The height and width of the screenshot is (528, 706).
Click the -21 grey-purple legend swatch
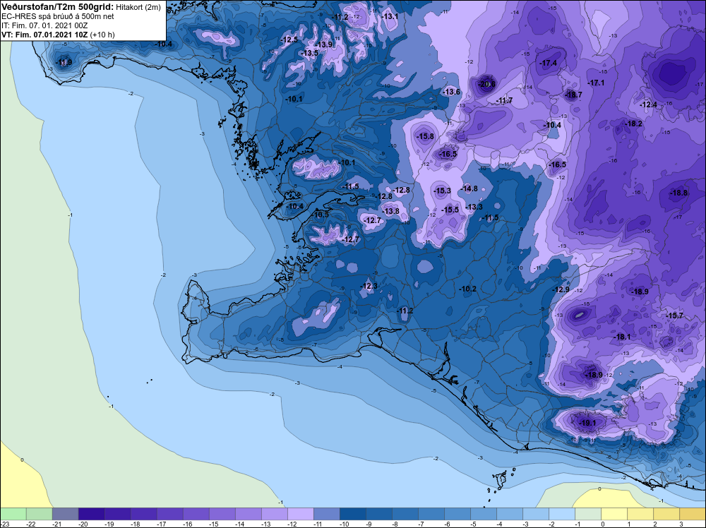(x=65, y=514)
